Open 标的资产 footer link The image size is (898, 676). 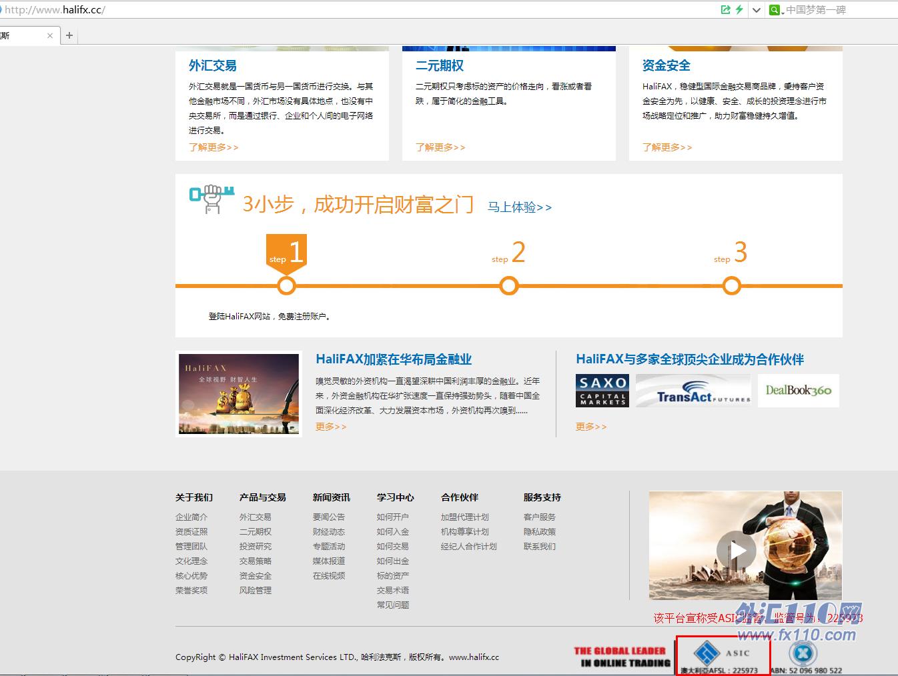coord(393,576)
